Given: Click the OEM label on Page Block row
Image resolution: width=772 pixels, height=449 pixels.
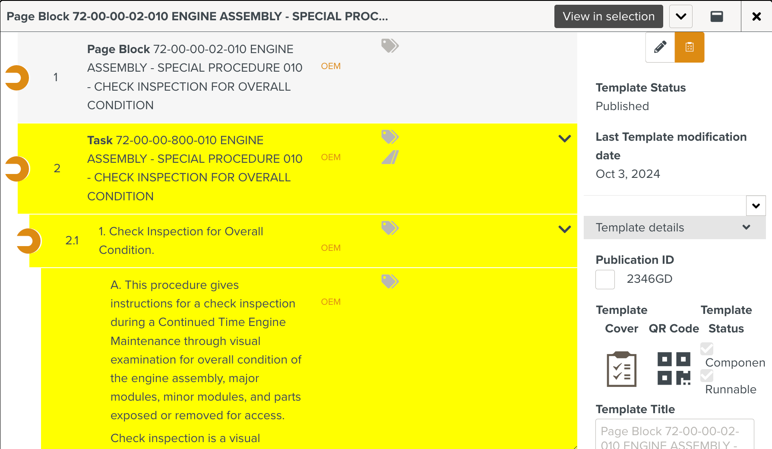Looking at the screenshot, I should coord(331,66).
